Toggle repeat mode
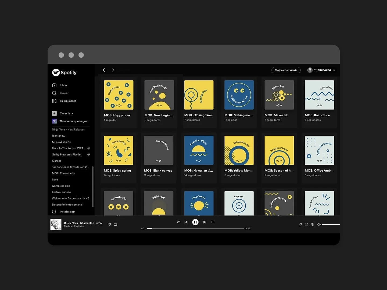 (213, 222)
